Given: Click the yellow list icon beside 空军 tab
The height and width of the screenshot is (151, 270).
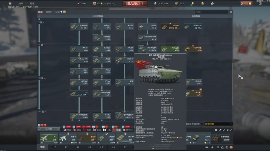Looking at the screenshot, I should (64, 12).
